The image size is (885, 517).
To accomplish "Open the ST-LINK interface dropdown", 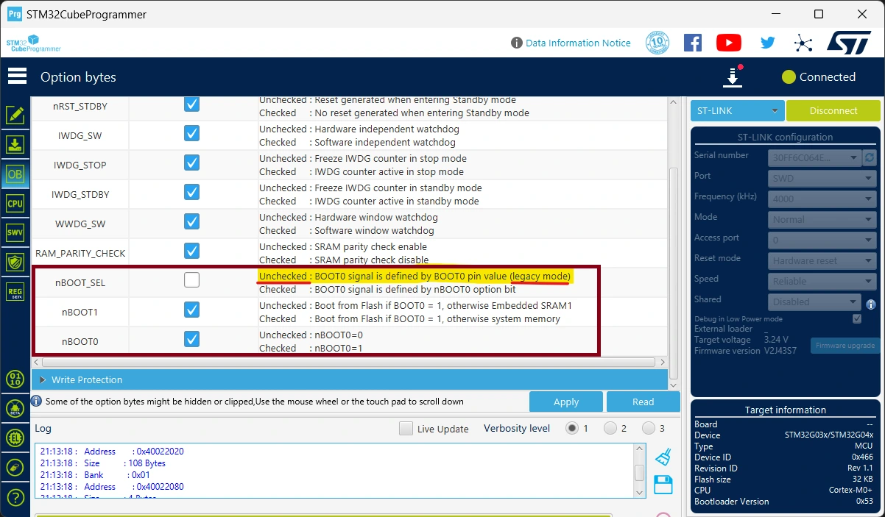I will (x=737, y=111).
